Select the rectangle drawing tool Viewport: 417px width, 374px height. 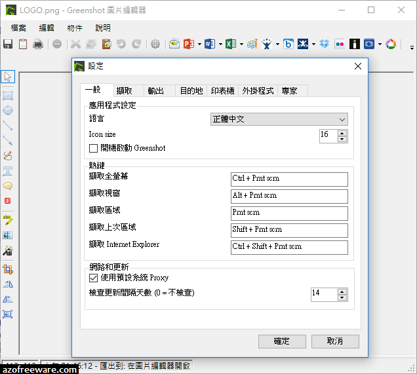(x=8, y=96)
